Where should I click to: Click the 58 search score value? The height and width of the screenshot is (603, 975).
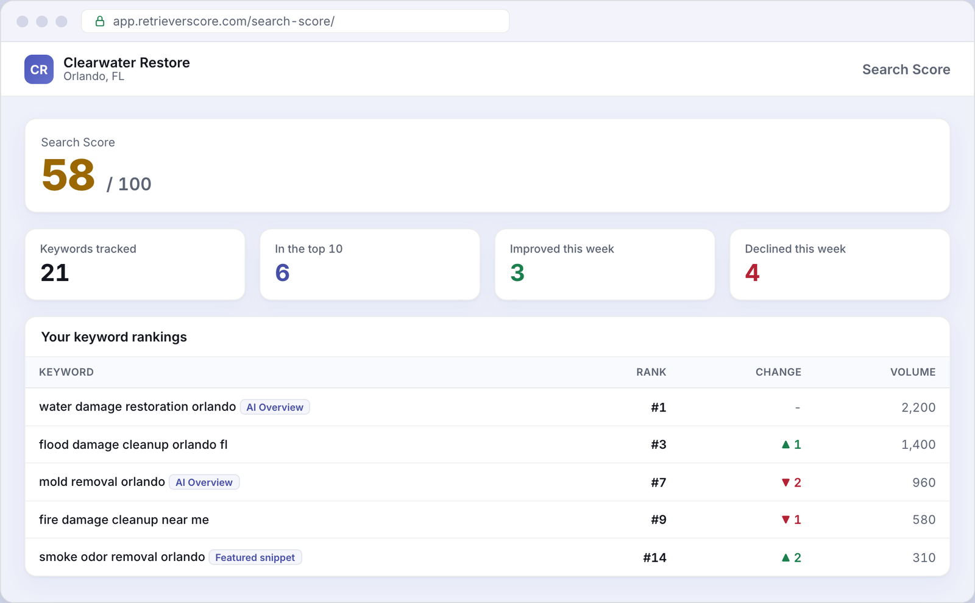tap(68, 175)
